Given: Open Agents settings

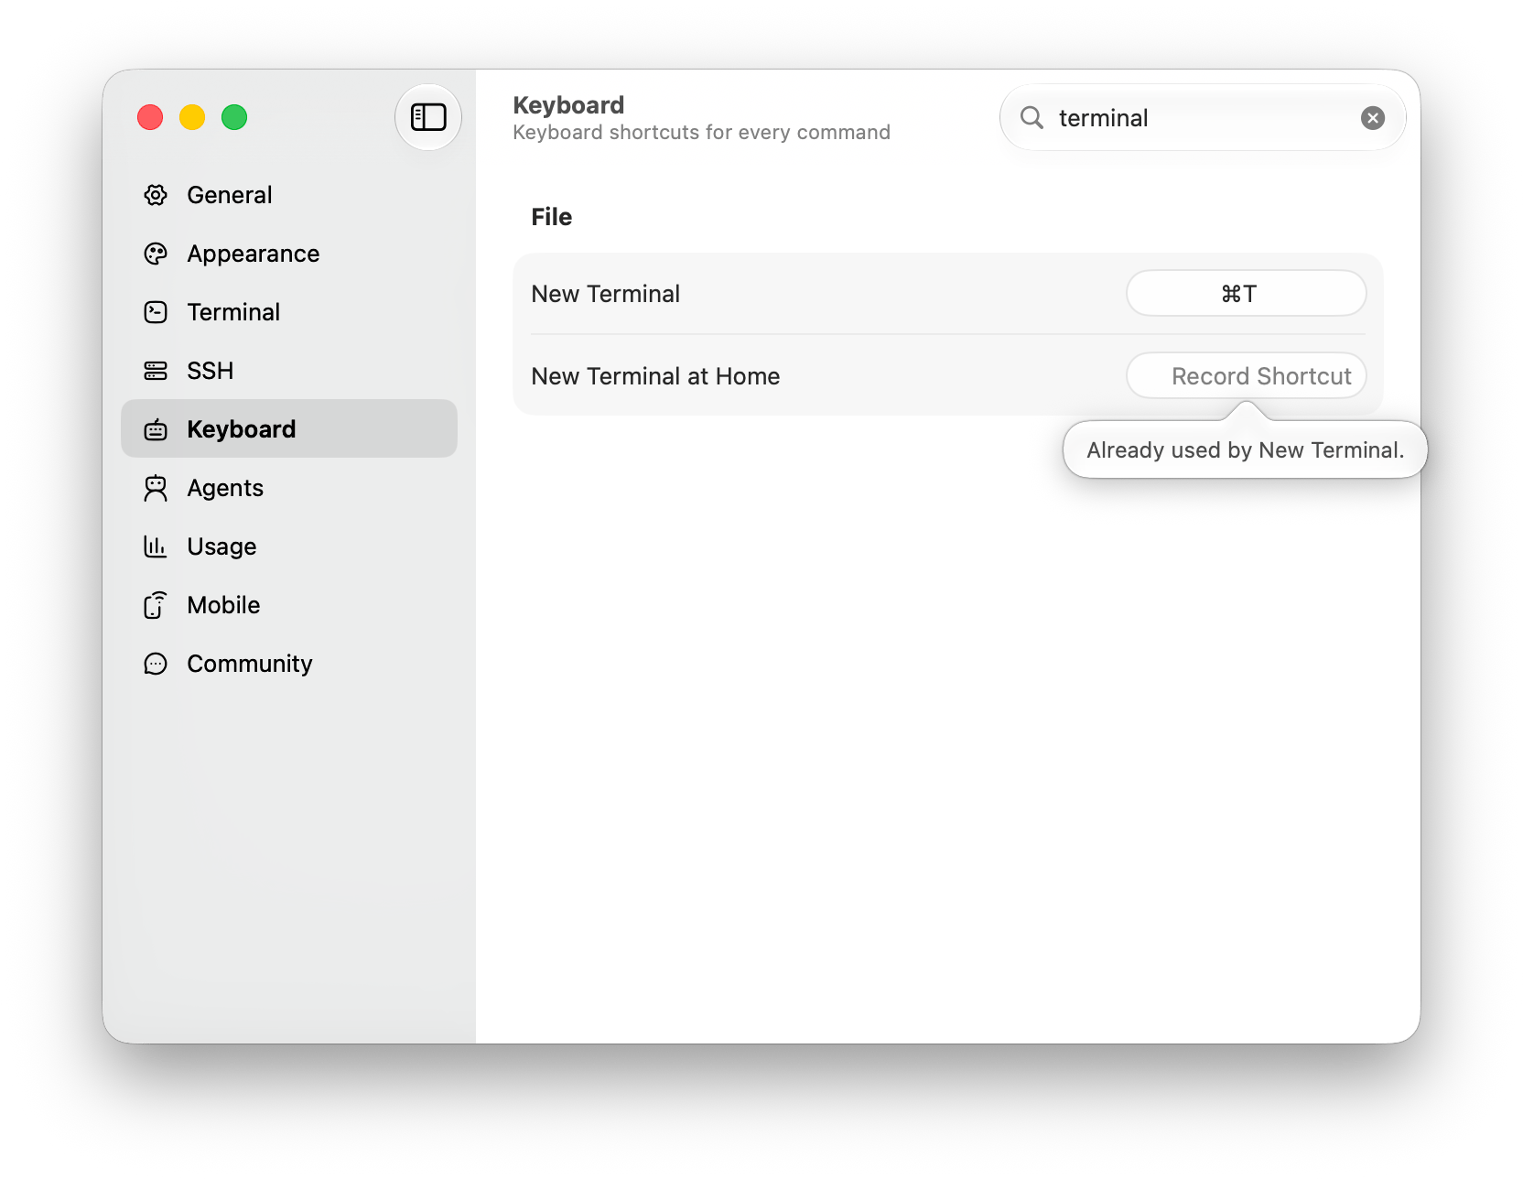Looking at the screenshot, I should pos(289,488).
